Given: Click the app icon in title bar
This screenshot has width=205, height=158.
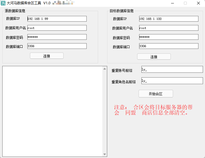Looking at the screenshot, I should [3, 3].
